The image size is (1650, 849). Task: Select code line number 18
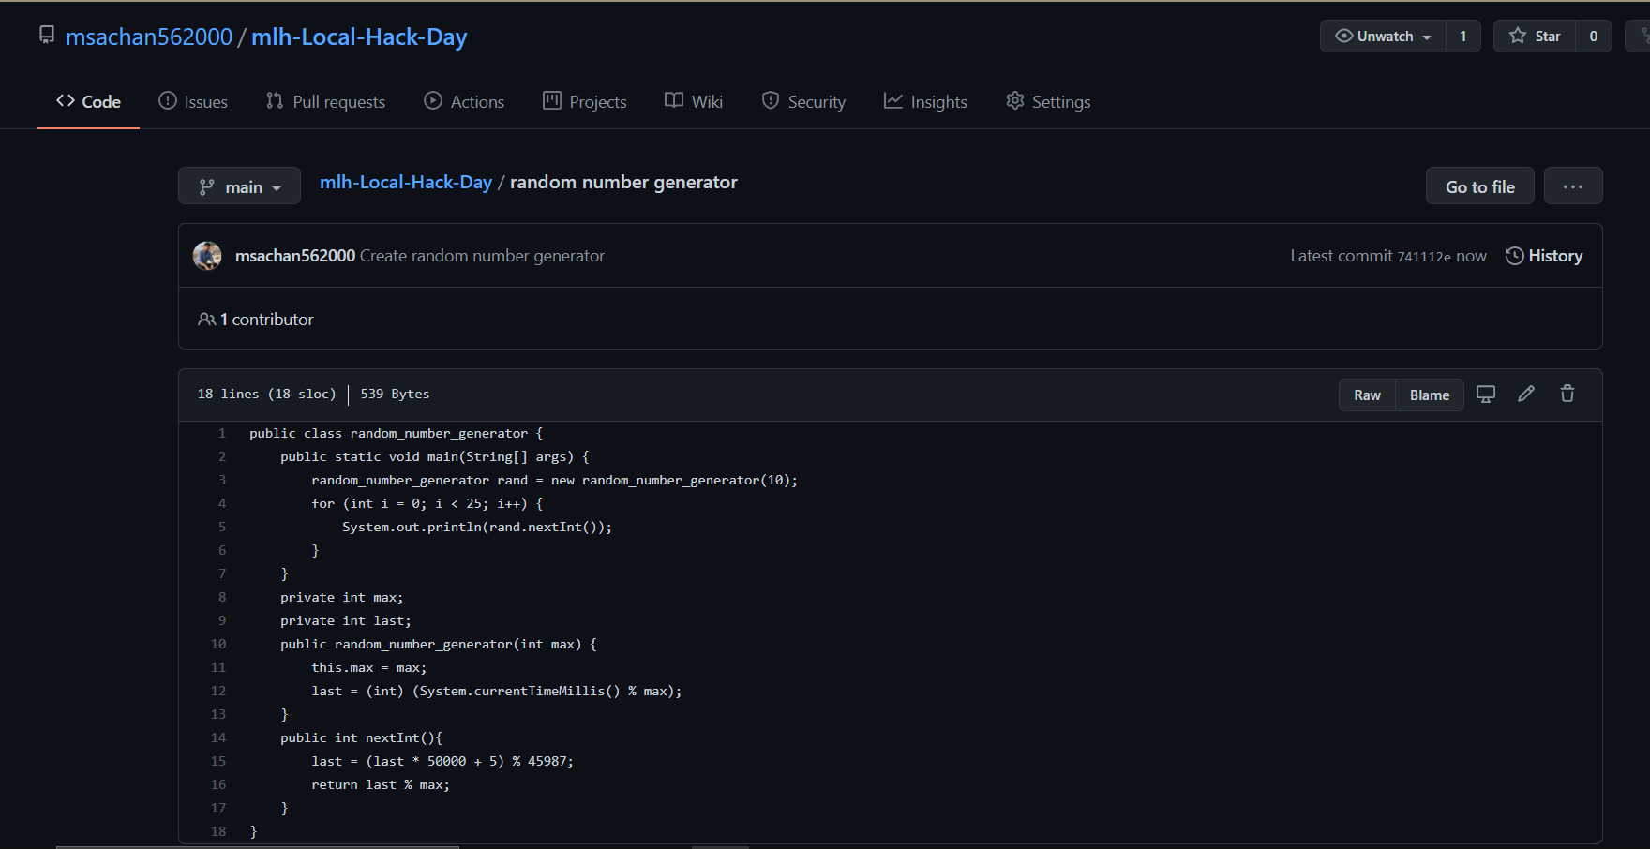point(218,831)
